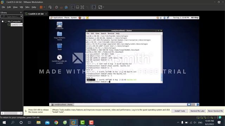Screen dimensions: 225x126
Task: Launch the mail client panel icon
Action: pyautogui.click(x=84, y=18)
